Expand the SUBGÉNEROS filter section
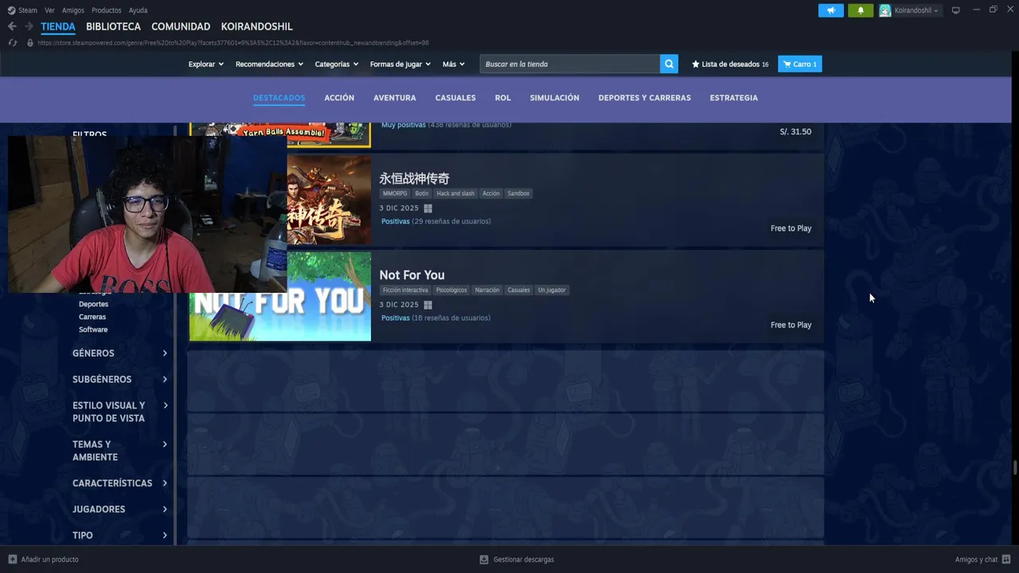Viewport: 1019px width, 573px height. tap(119, 380)
